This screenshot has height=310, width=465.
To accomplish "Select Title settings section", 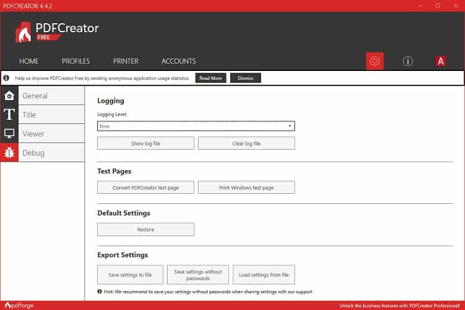I will tap(52, 114).
